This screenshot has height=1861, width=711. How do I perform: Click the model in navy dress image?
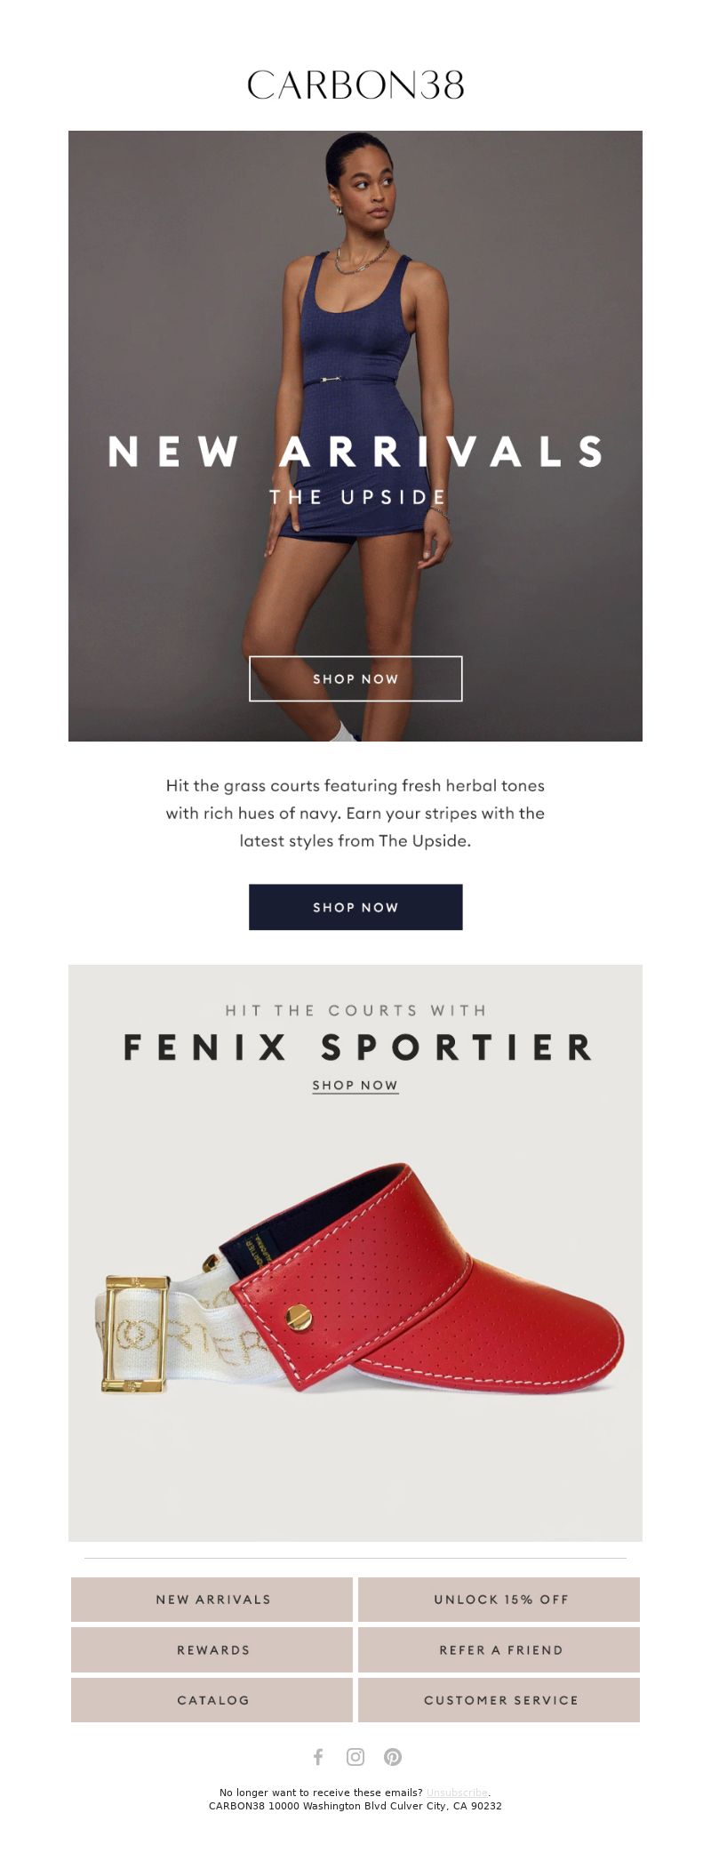[355, 436]
